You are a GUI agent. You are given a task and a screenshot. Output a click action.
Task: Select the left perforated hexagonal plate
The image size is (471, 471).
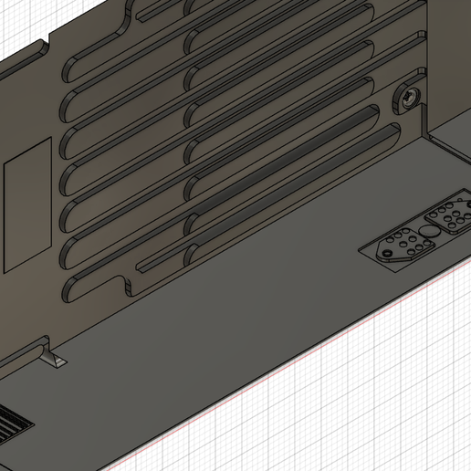tap(405, 245)
